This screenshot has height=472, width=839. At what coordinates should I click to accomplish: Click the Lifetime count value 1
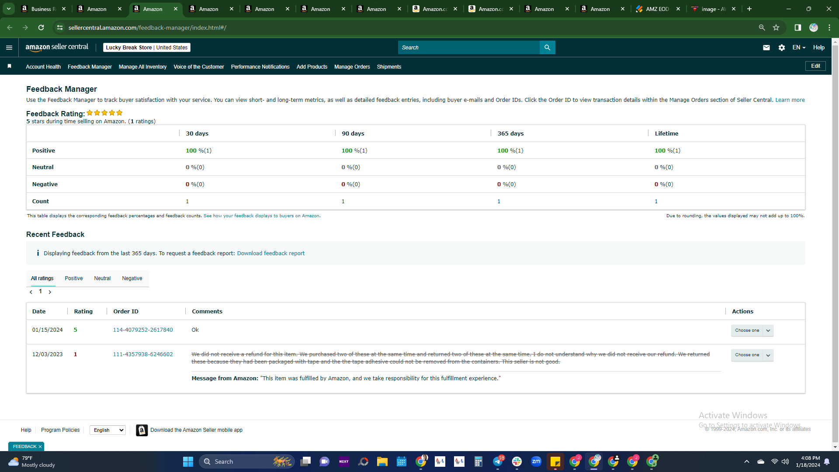pos(656,201)
